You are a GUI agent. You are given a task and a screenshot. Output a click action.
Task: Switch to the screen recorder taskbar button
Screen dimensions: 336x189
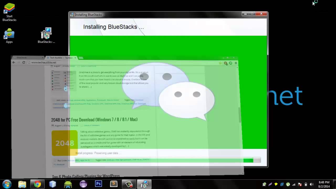click(x=129, y=184)
